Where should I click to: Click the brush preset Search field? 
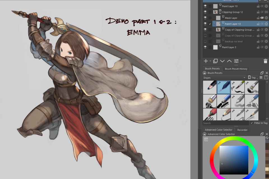[226, 123]
